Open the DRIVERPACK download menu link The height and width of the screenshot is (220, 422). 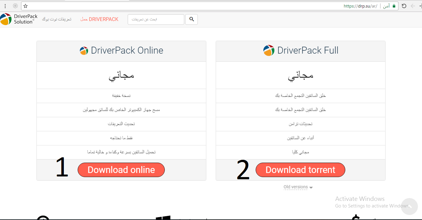[99, 19]
